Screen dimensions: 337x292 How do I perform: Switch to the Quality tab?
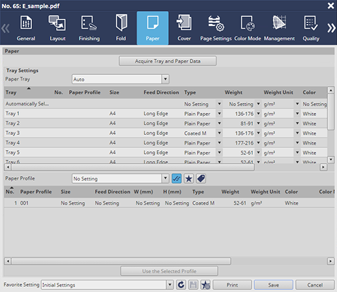coord(311,28)
